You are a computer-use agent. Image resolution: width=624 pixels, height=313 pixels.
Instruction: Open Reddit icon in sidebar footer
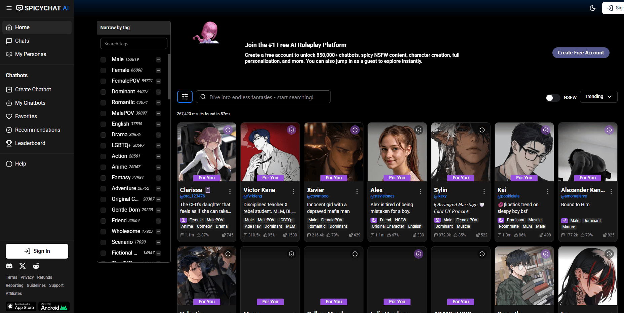pyautogui.click(x=36, y=266)
